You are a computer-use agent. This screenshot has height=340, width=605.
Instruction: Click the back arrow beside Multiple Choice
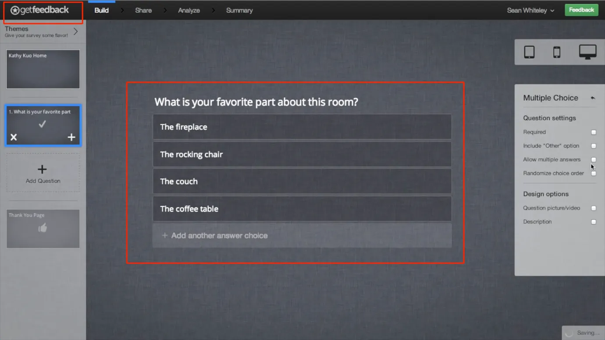coord(593,98)
